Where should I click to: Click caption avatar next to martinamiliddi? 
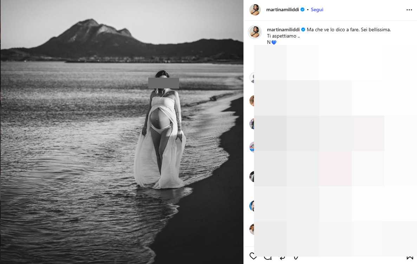(255, 32)
